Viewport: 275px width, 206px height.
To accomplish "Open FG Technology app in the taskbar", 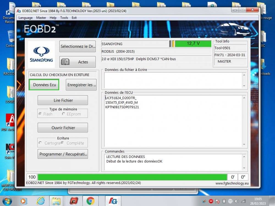I will point(113,201).
